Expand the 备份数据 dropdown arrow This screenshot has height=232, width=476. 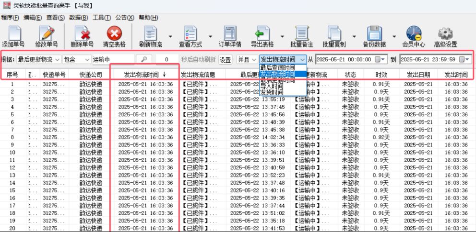click(394, 37)
